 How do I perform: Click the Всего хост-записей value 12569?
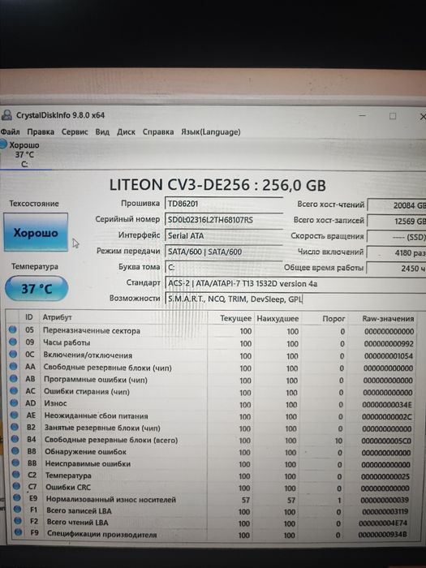point(397,221)
